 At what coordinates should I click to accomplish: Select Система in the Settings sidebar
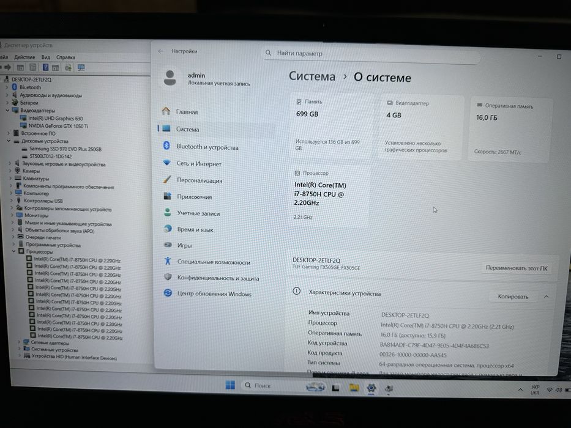click(215, 129)
